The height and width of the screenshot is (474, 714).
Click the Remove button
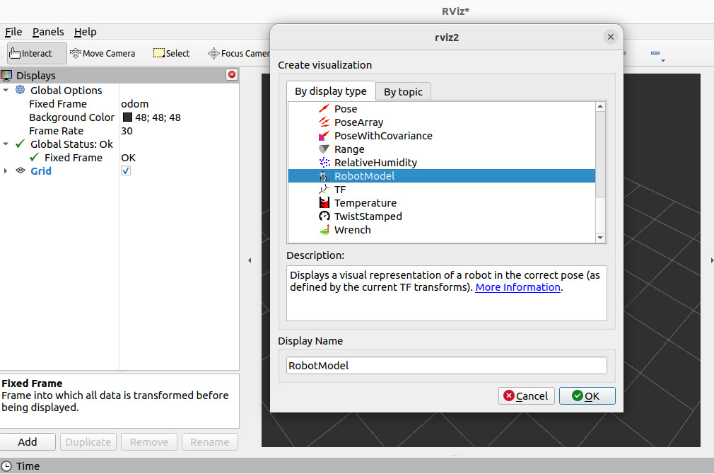tap(149, 441)
